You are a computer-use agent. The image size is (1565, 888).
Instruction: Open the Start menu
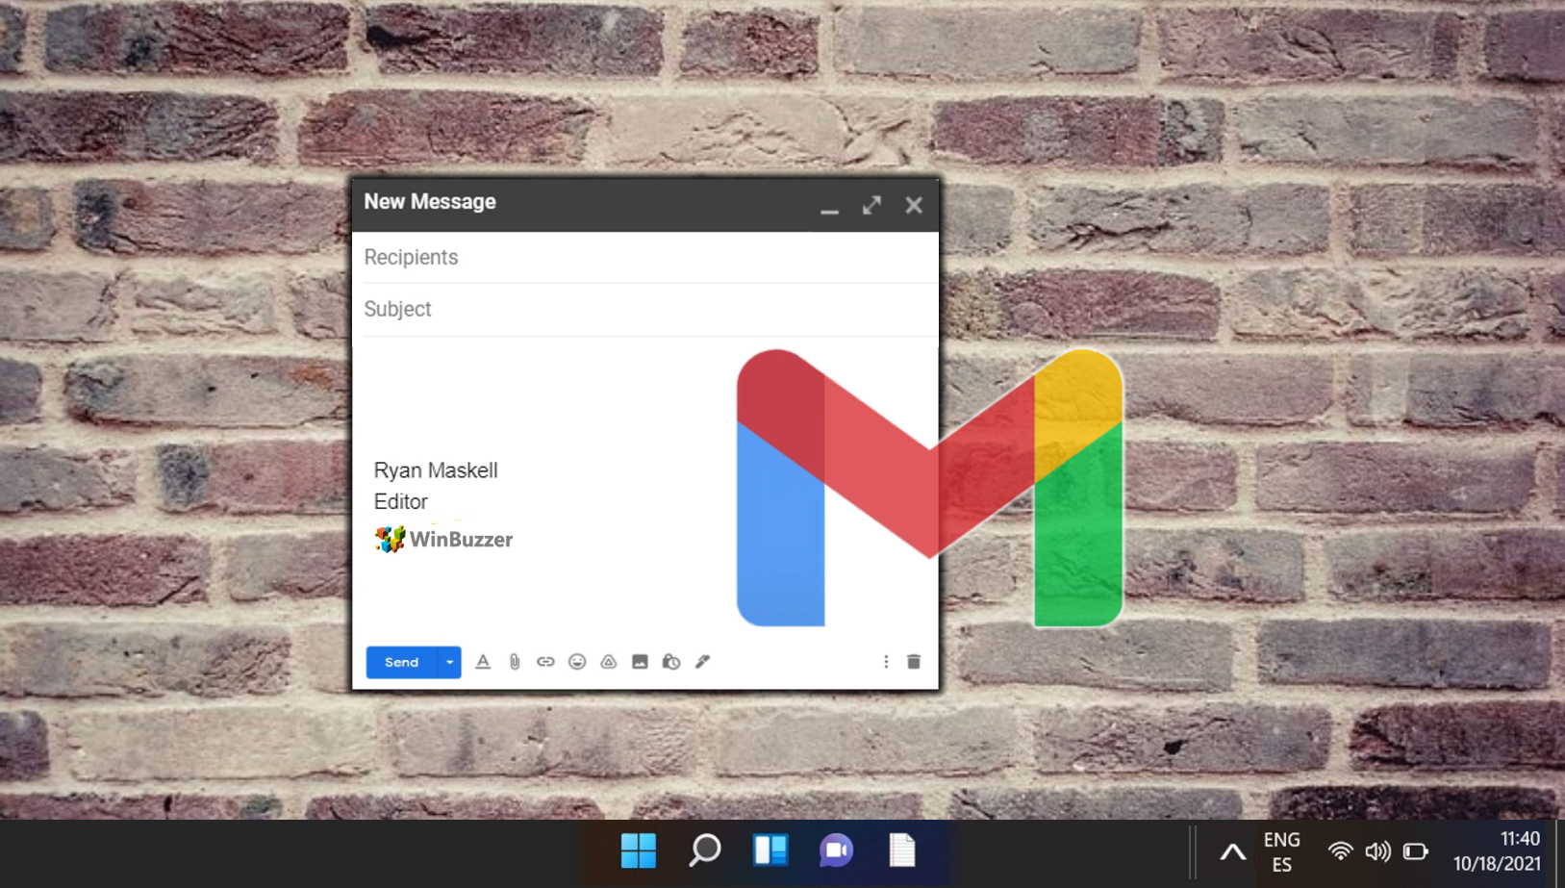point(639,850)
